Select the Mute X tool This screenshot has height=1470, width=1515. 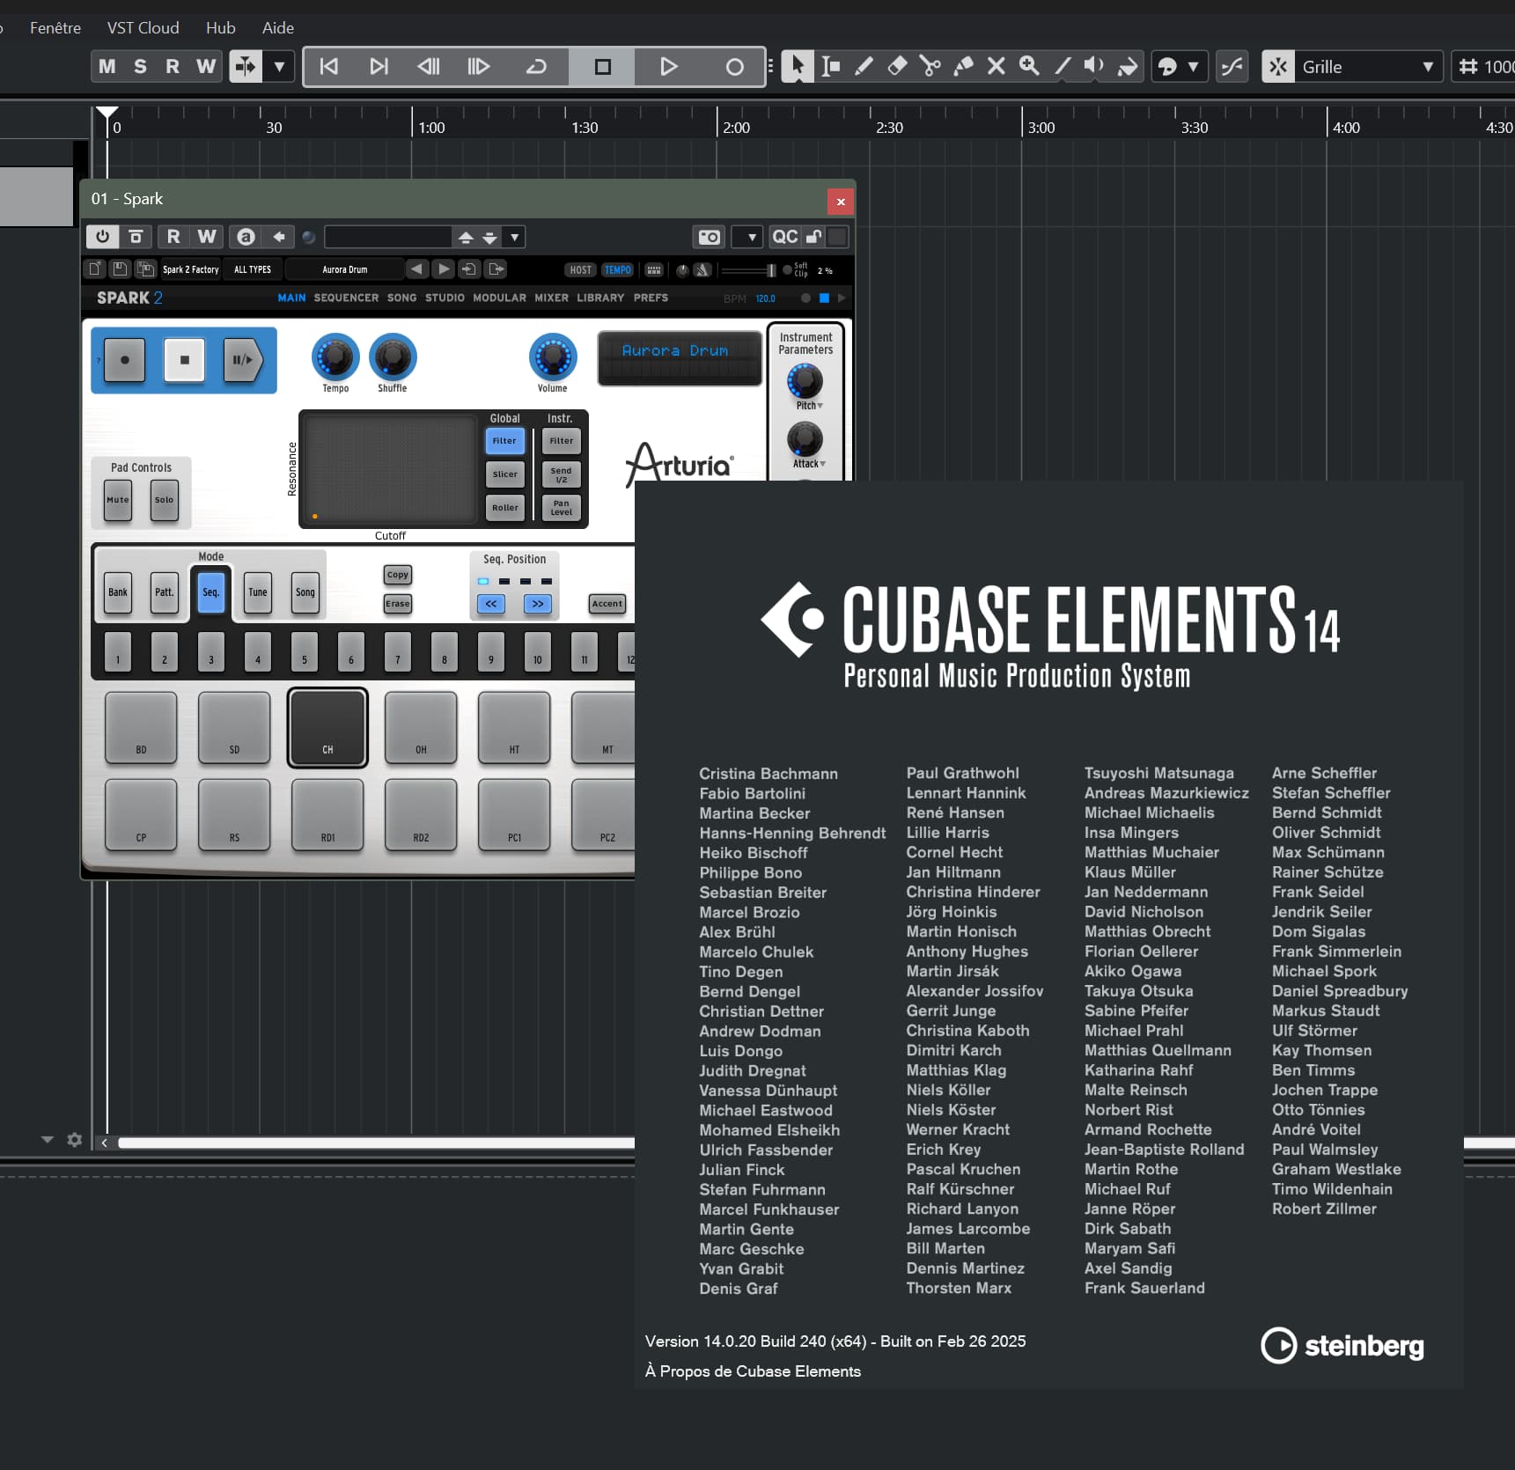click(996, 66)
